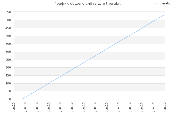Click the last Jun.10 x-axis label

(x=165, y=107)
